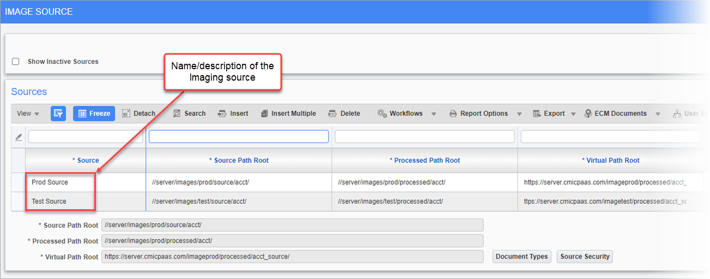Open the Export dropdown menu
This screenshot has width=710, height=279.
point(573,114)
